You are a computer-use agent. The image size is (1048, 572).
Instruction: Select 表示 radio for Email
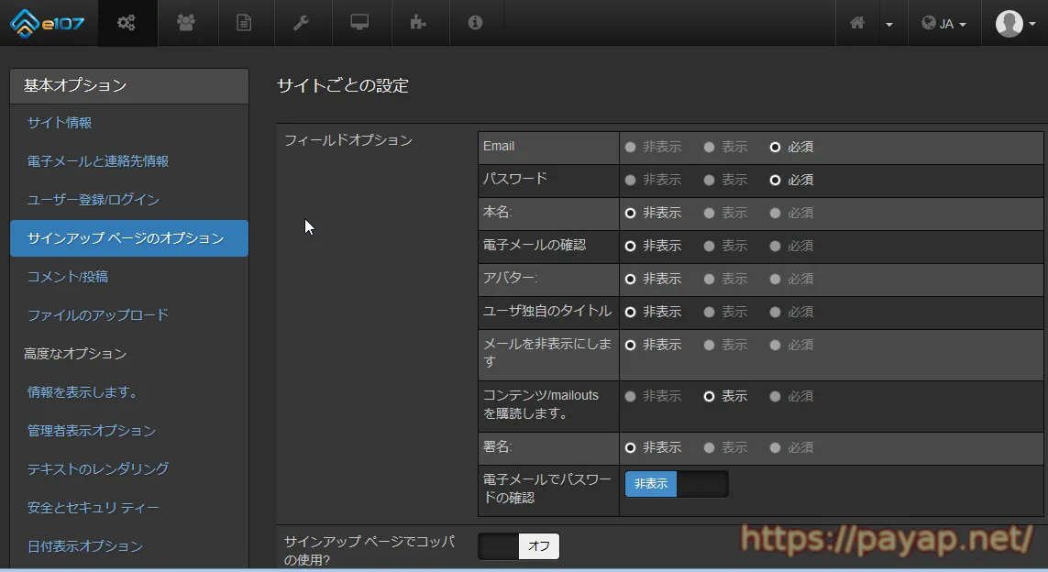709,147
